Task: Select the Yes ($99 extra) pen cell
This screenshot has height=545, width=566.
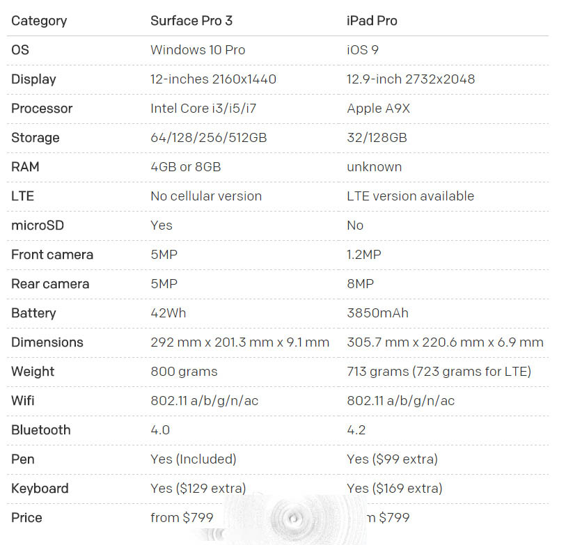Action: pos(393,459)
